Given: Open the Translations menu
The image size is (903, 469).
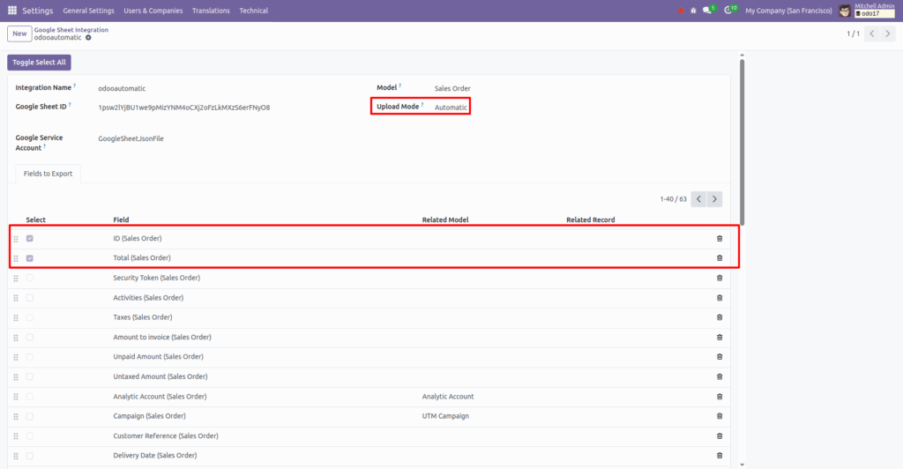Looking at the screenshot, I should pyautogui.click(x=211, y=11).
